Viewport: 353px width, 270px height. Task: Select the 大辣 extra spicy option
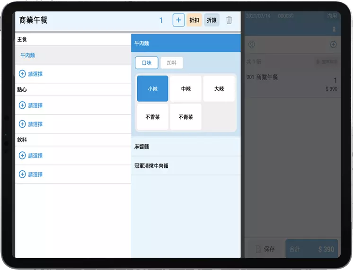click(219, 88)
